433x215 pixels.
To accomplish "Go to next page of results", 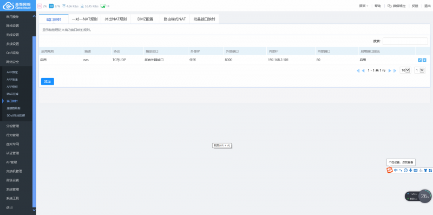I will 390,71.
